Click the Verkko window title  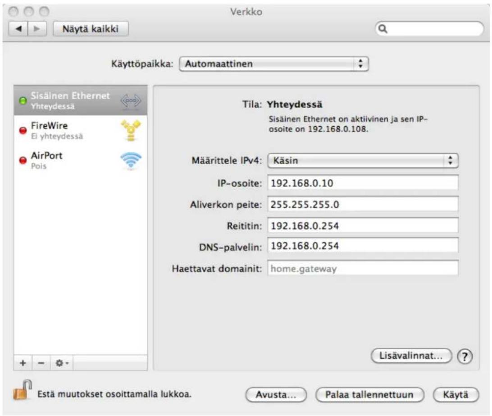click(246, 12)
